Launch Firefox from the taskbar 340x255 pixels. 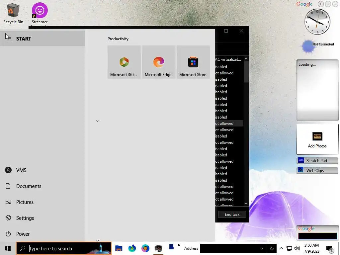(x=132, y=248)
